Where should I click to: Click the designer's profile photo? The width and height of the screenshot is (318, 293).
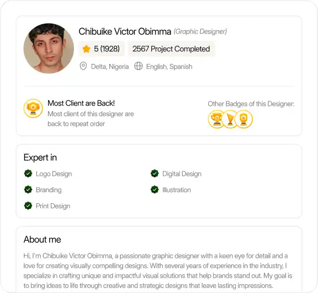click(x=49, y=48)
